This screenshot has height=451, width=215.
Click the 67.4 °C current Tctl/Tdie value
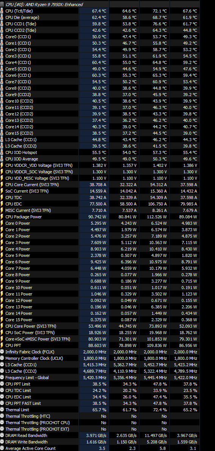[x=99, y=11]
